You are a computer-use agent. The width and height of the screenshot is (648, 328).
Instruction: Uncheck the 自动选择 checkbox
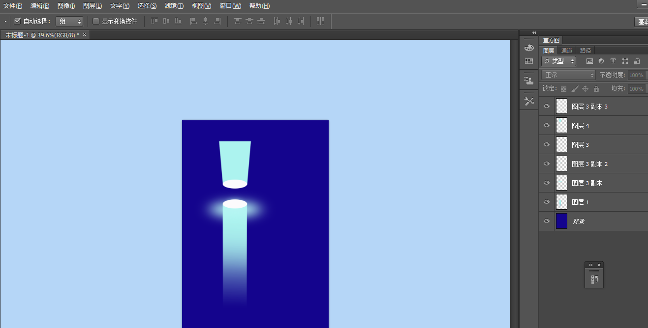pos(18,21)
